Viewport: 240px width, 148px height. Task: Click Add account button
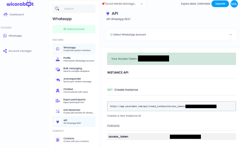tap(74, 29)
